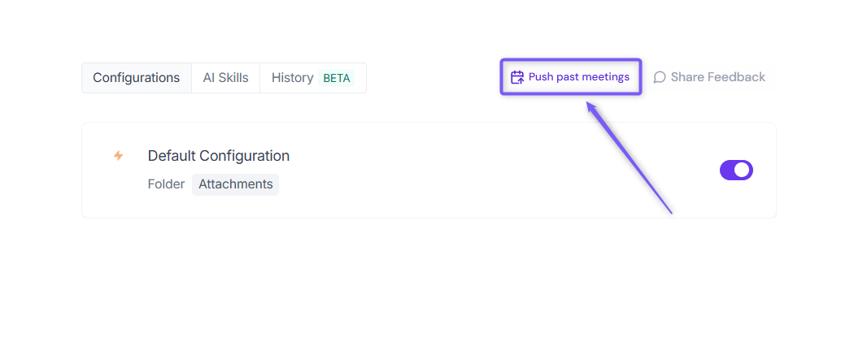Screen dimensions: 854x337
Task: Open the Configurations tab
Action: [x=136, y=78]
